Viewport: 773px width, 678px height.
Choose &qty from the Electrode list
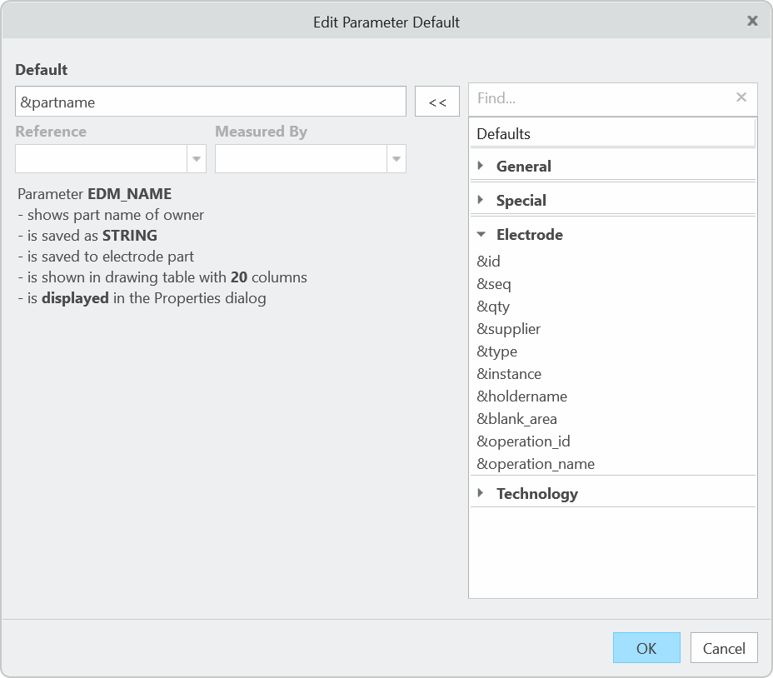[493, 307]
